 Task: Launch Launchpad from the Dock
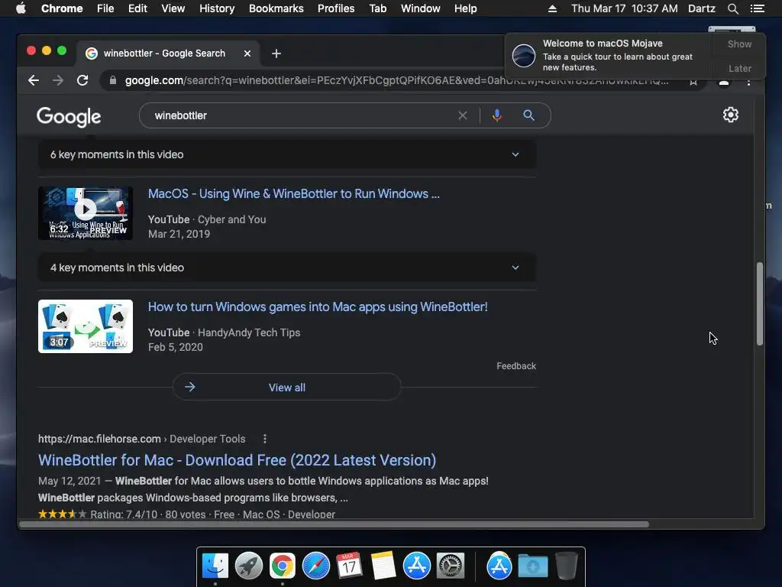tap(249, 566)
